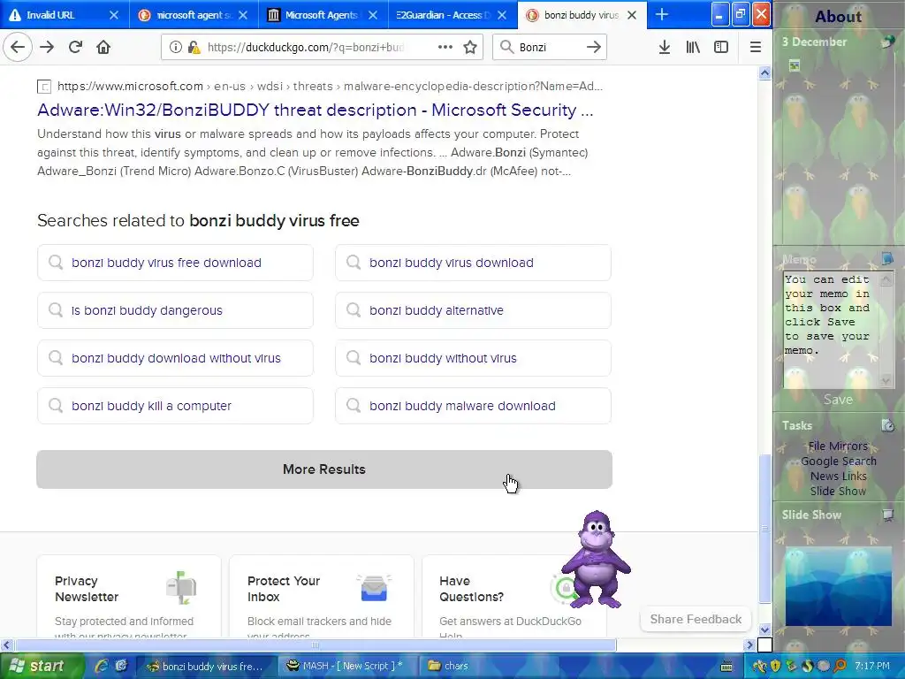Image resolution: width=905 pixels, height=679 pixels.
Task: Search bonzi buddy malware download
Action: pos(474,406)
